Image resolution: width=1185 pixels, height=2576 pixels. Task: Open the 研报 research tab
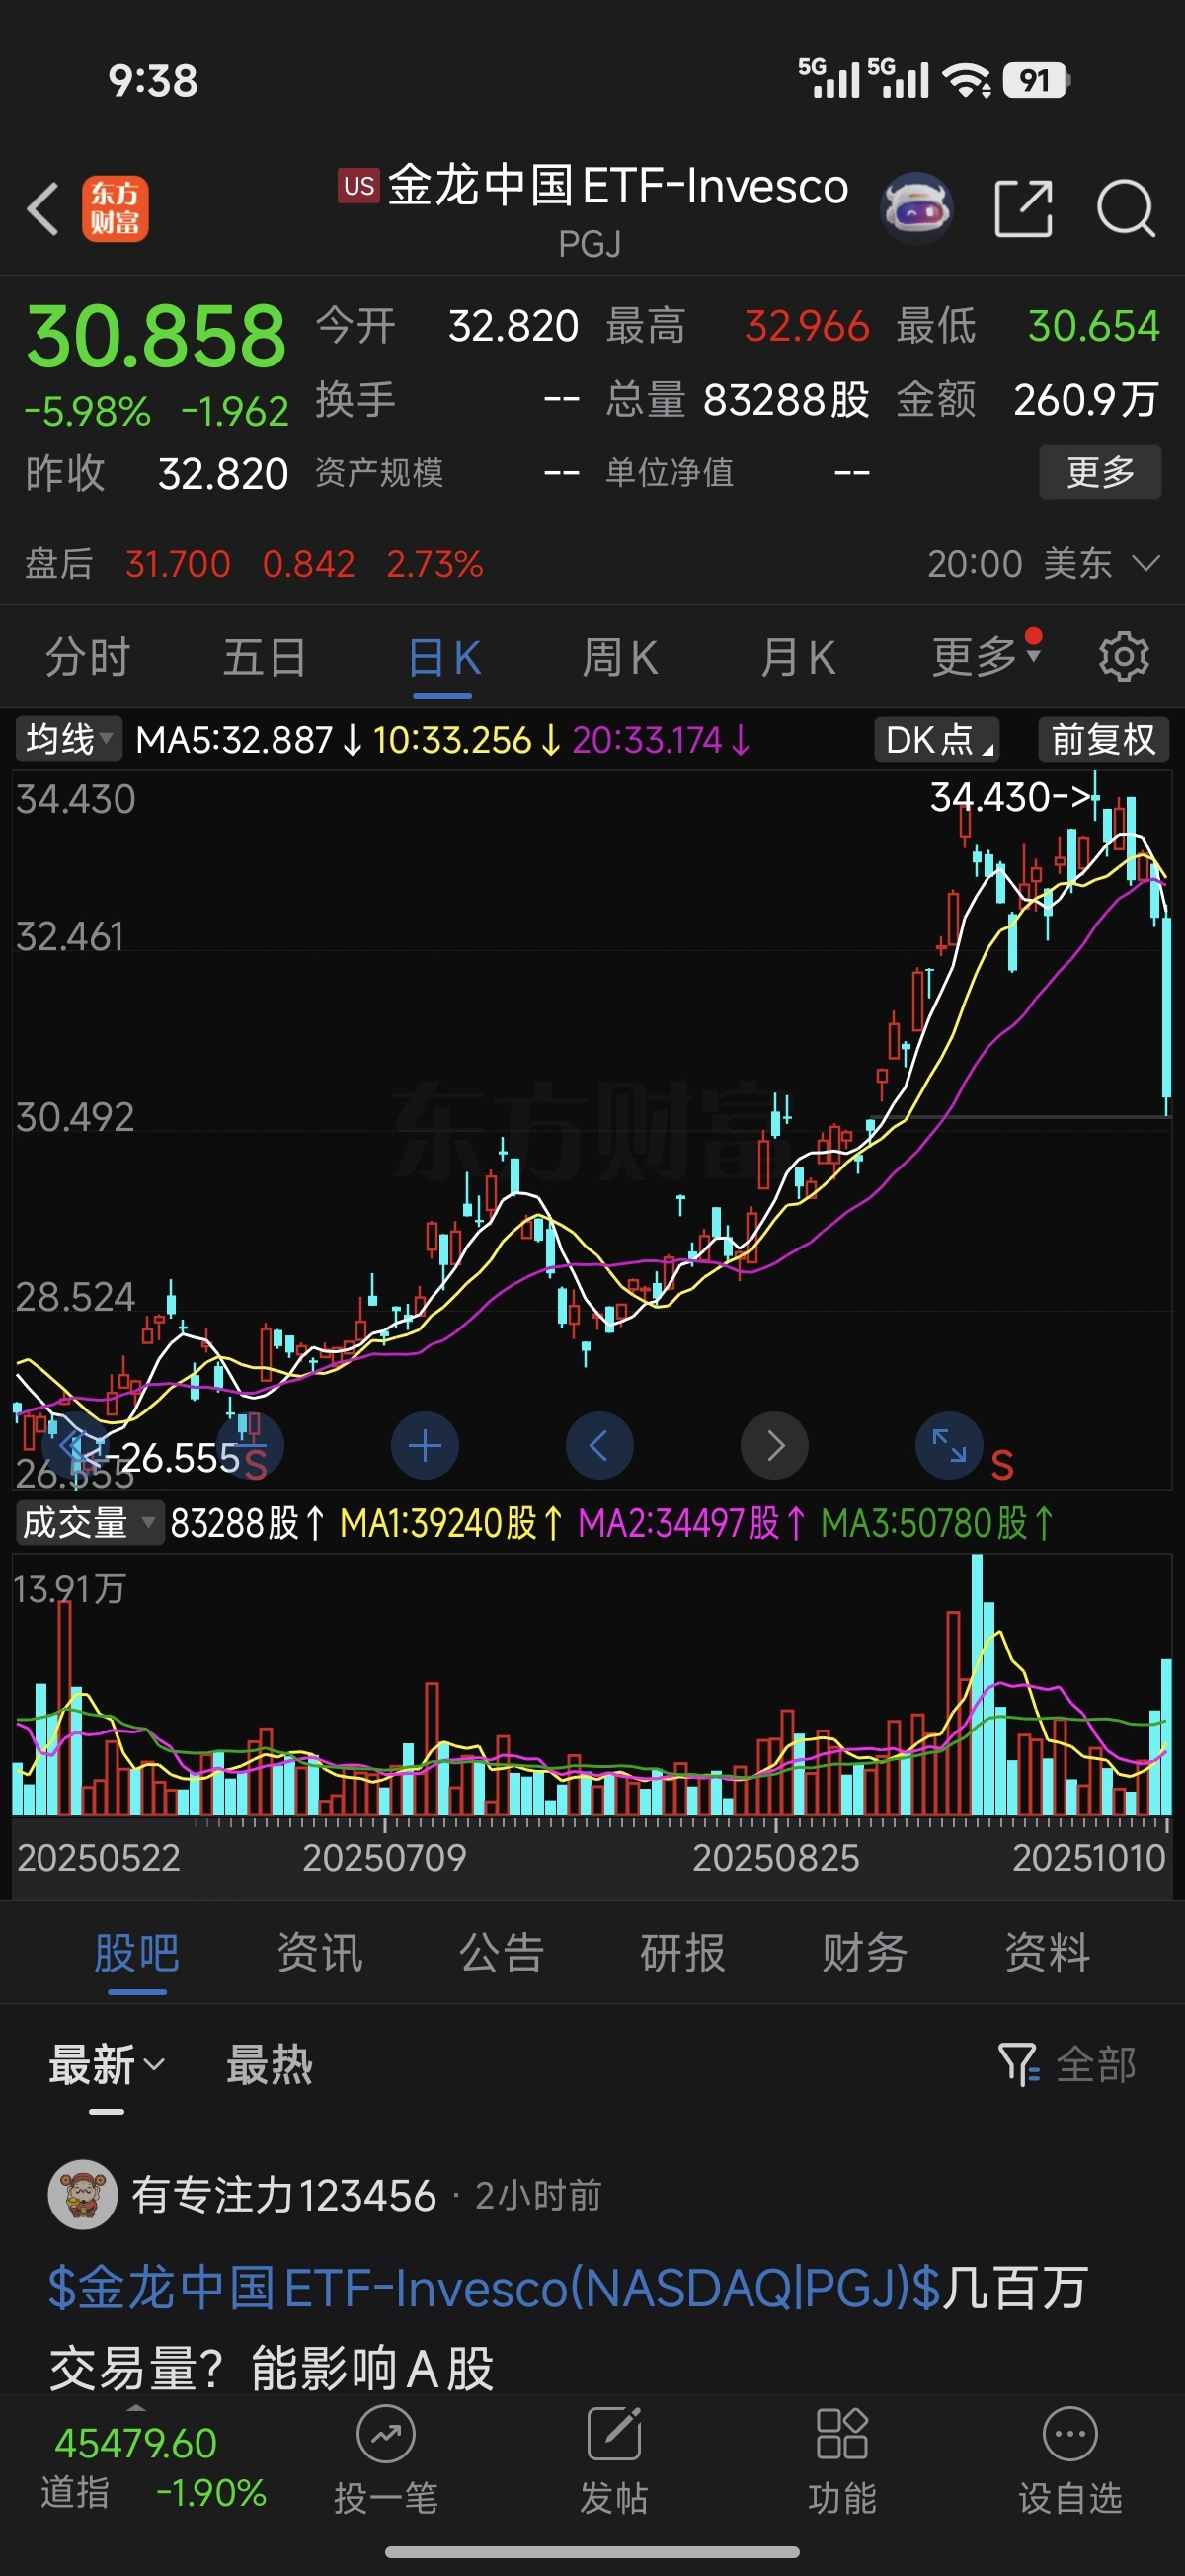click(683, 1952)
